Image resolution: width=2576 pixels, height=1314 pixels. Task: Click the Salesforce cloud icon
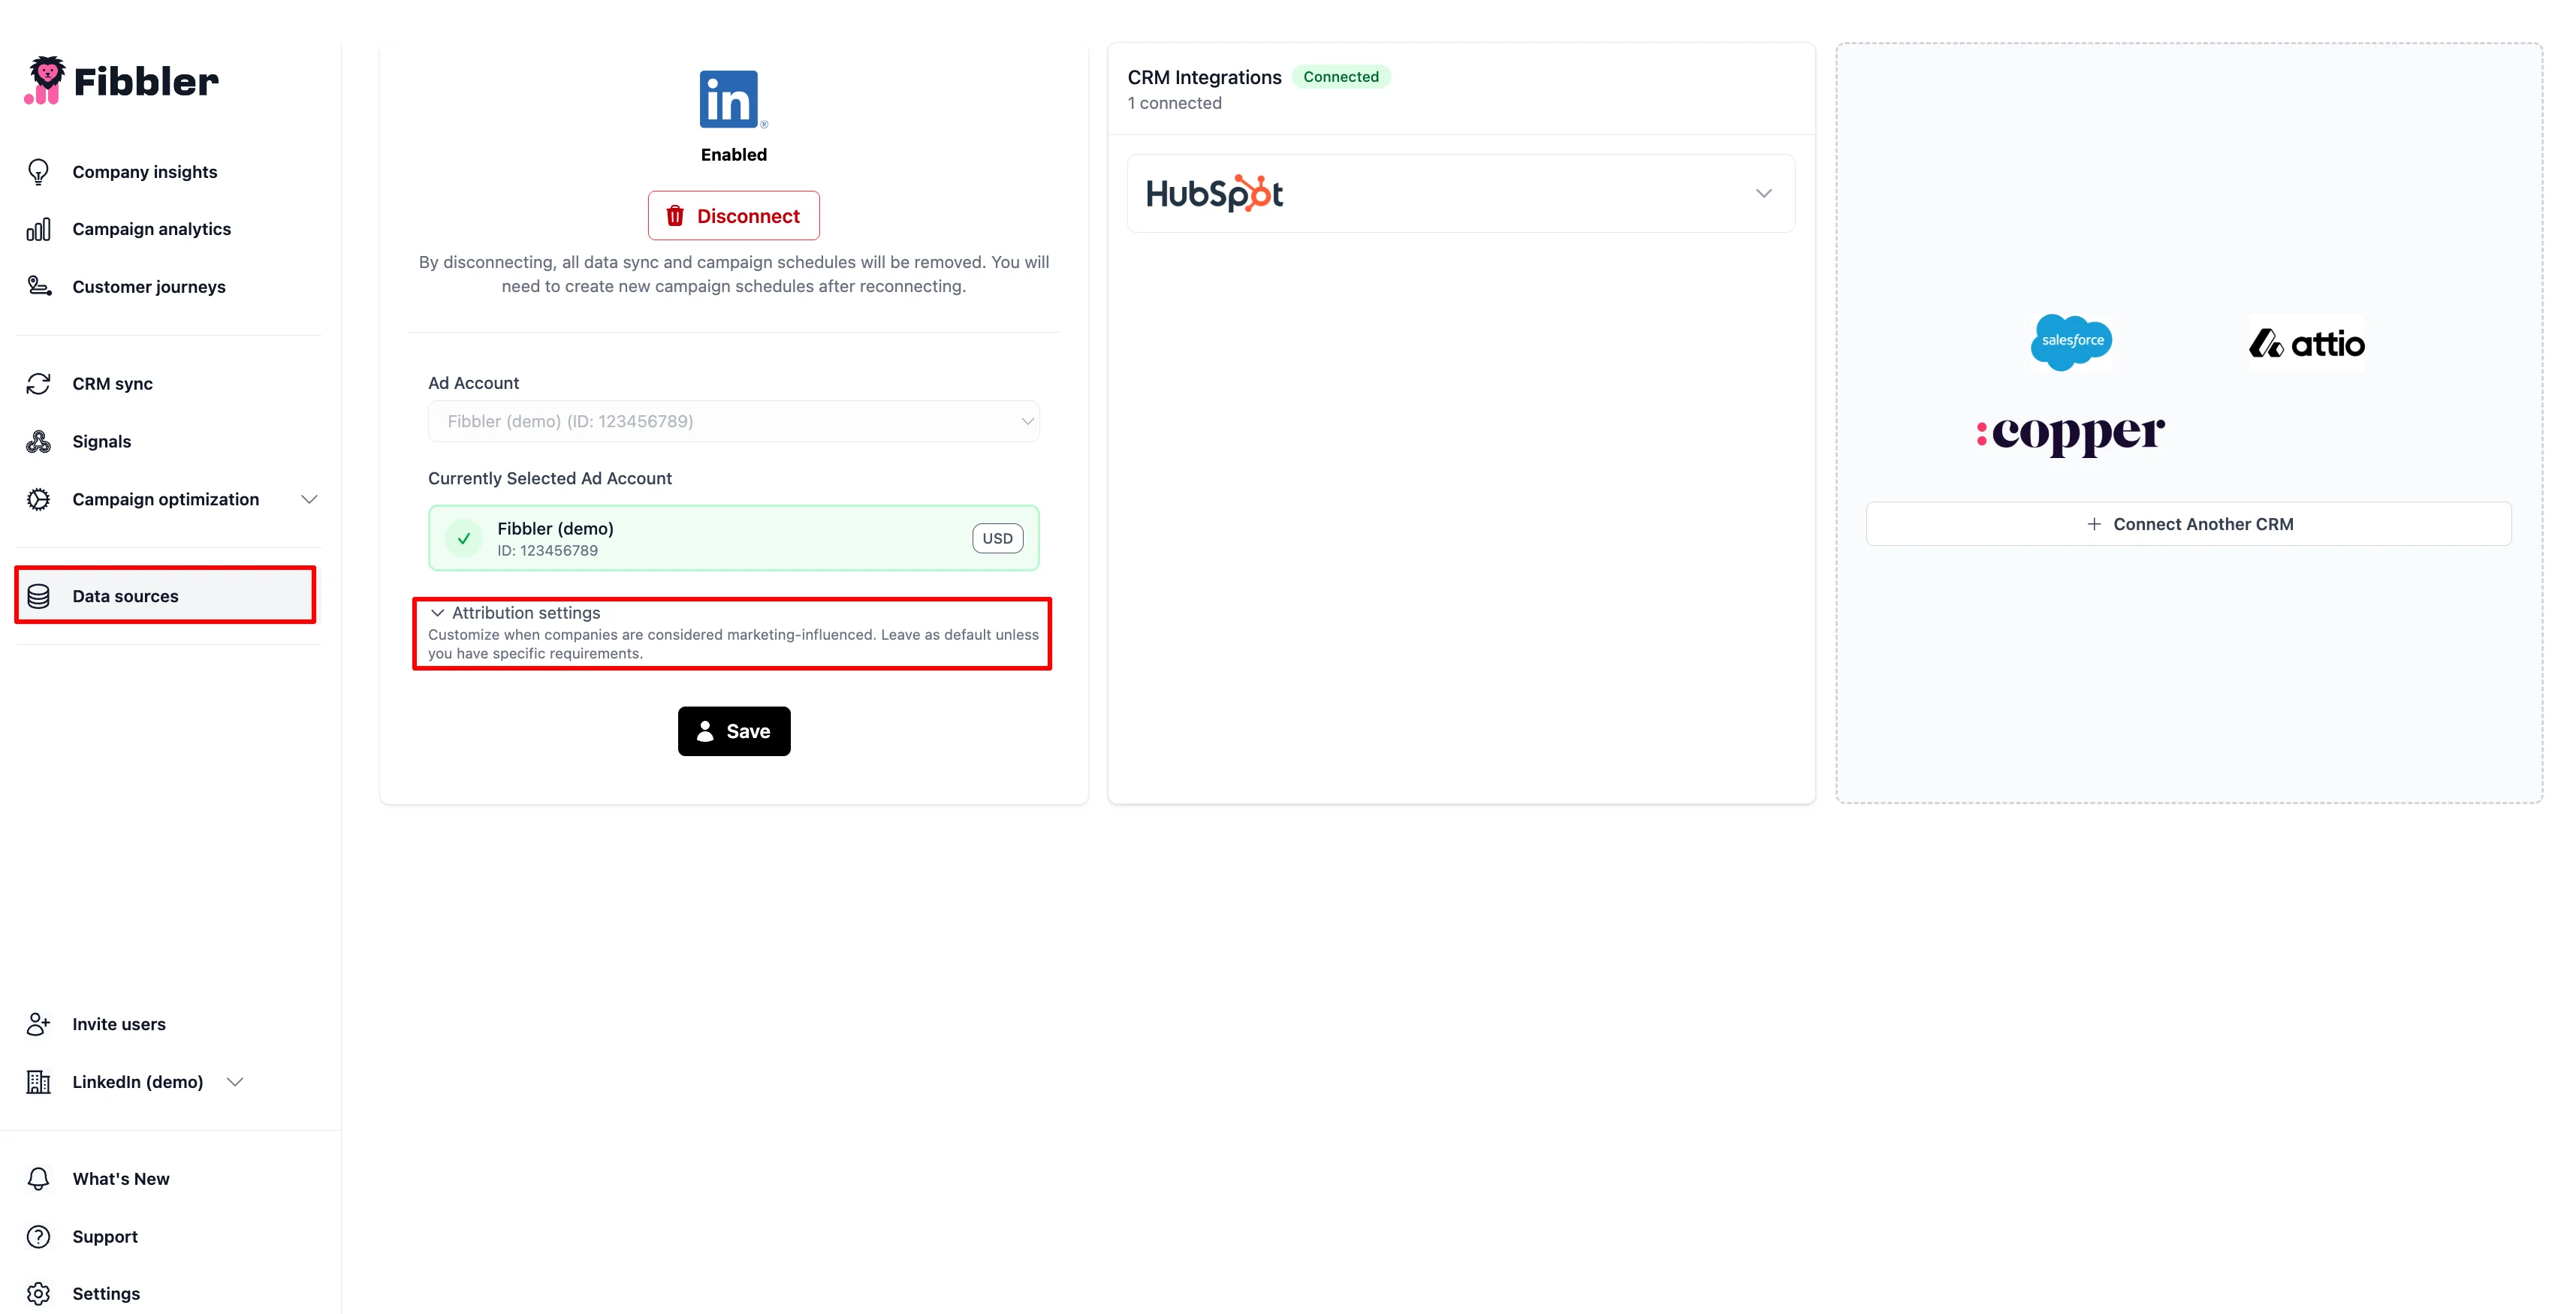2070,342
